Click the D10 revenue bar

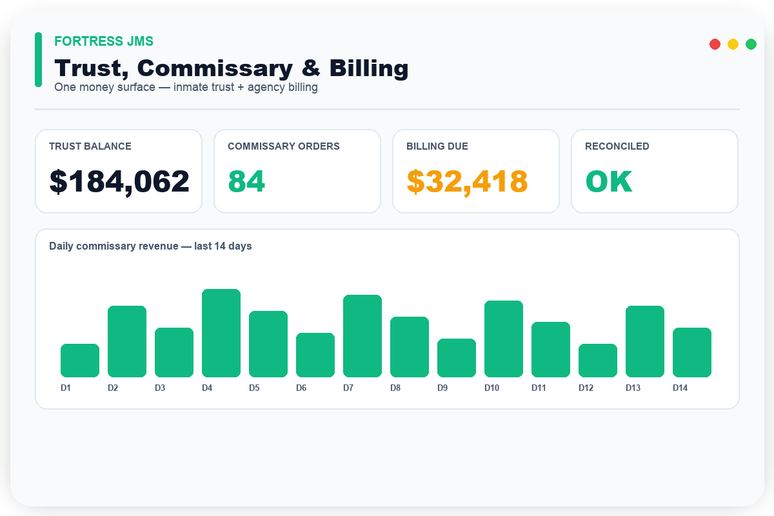[x=504, y=339]
